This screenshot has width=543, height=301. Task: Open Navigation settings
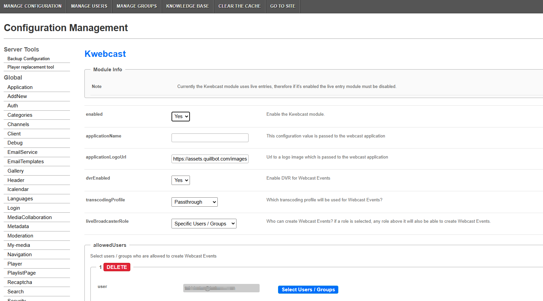[20, 255]
